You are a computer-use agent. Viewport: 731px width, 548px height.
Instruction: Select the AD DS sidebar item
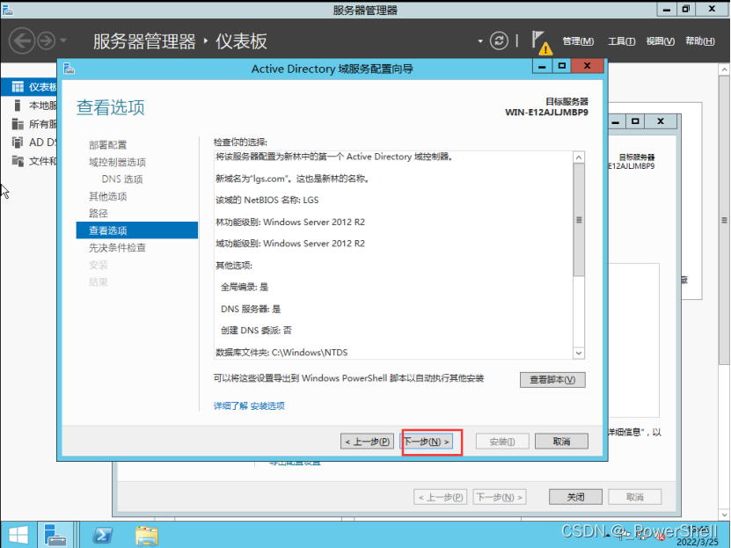(x=29, y=142)
